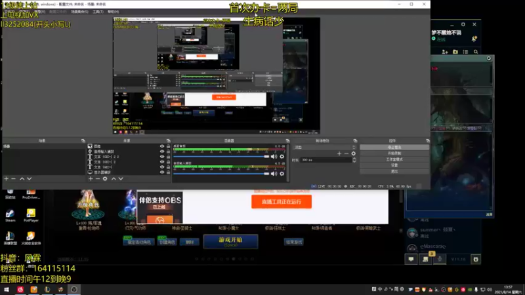This screenshot has height=295, width=525.
Task: Toggle visibility of the 图像 source
Action: [162, 146]
